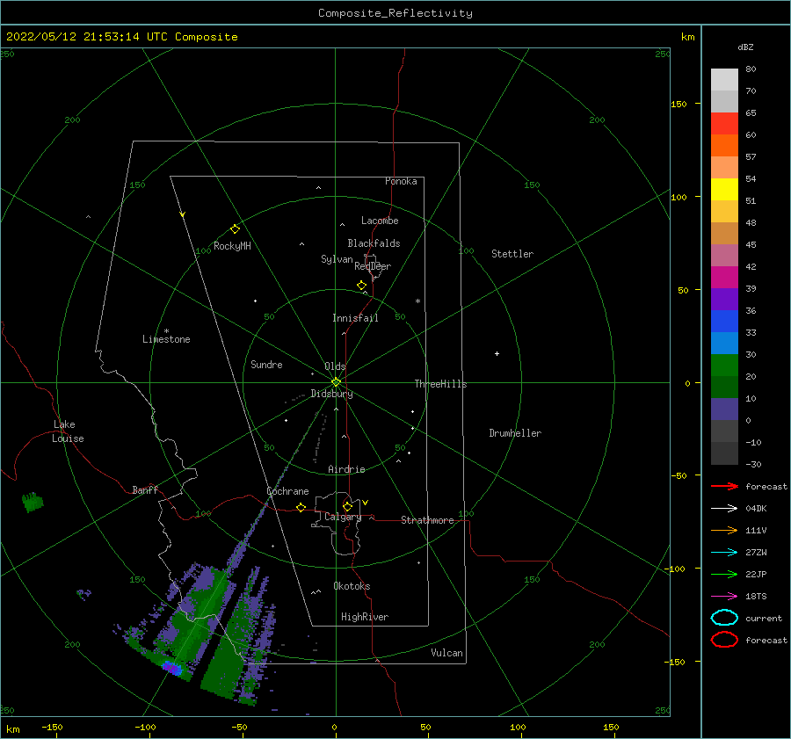The height and width of the screenshot is (739, 791).
Task: Click the green echo patch south of Lake Louise
Action: click(x=33, y=502)
